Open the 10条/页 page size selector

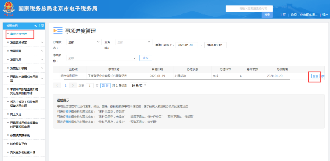pyautogui.click(x=138, y=85)
